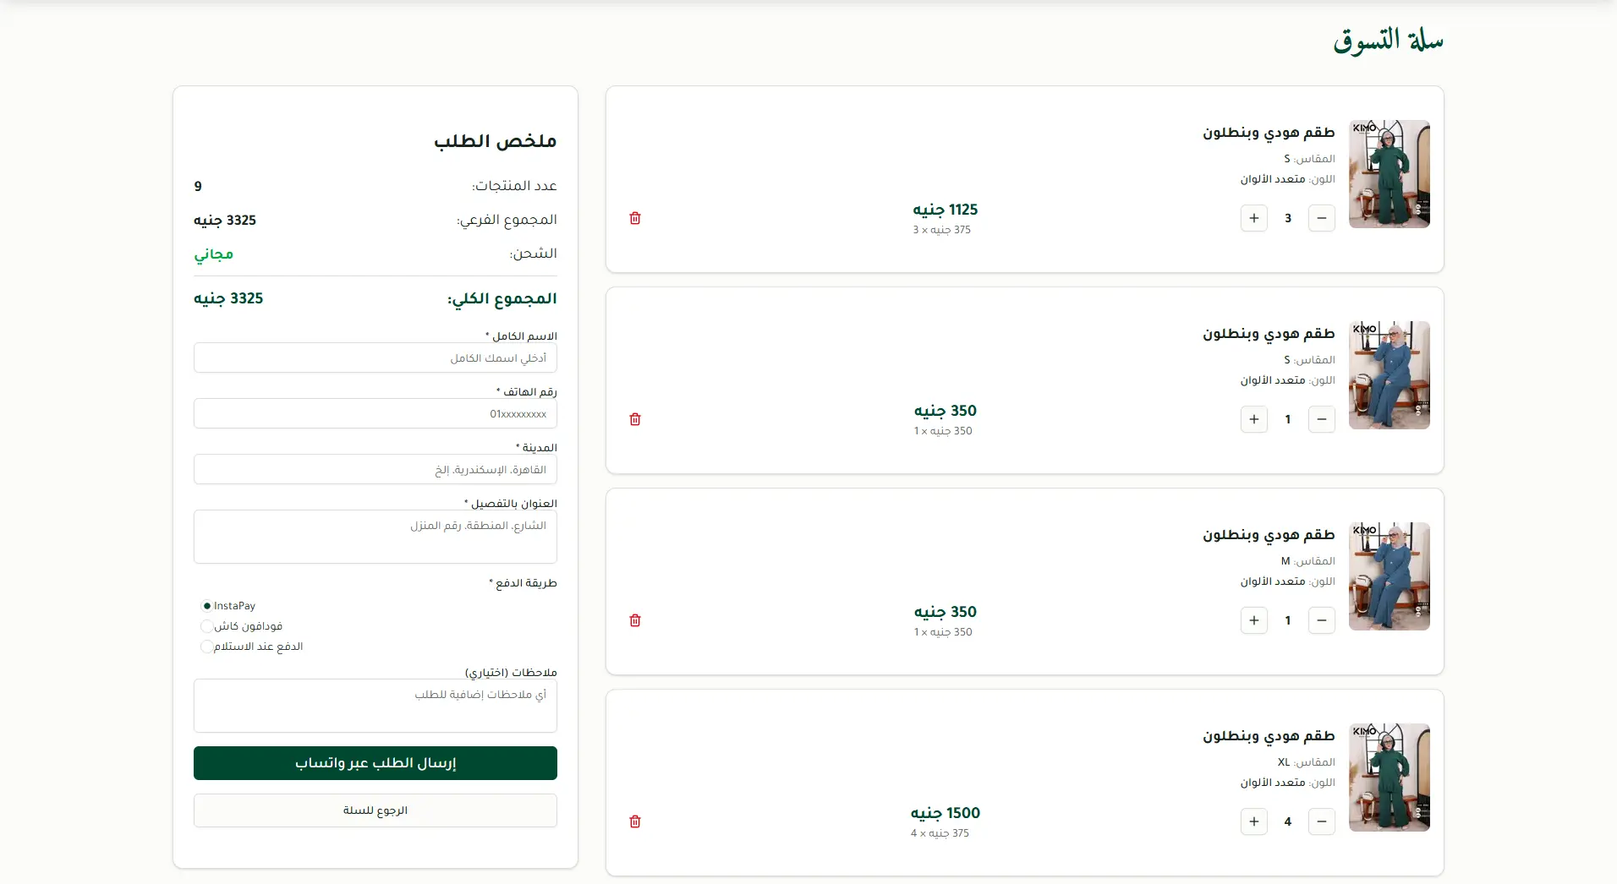Screen dimensions: 1617x884
Task: Click the ملخص الطلب heading
Action: tap(496, 141)
